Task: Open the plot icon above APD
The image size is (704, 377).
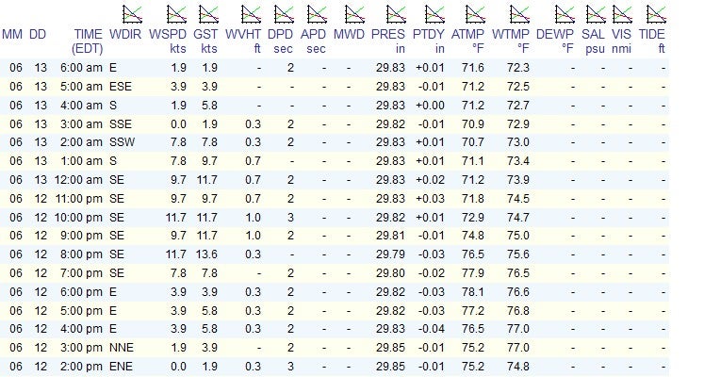Action: (318, 14)
